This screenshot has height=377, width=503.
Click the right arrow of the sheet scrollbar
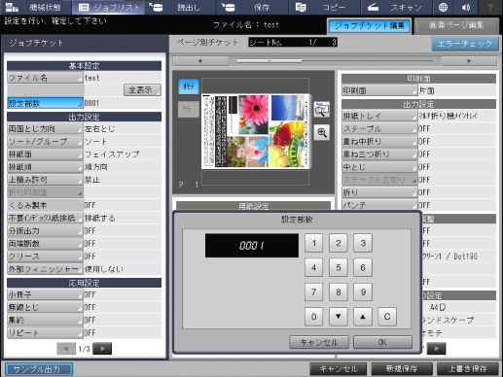point(469,61)
